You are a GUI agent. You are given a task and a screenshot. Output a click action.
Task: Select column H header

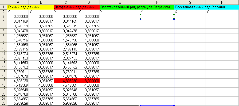(x=222, y=2)
